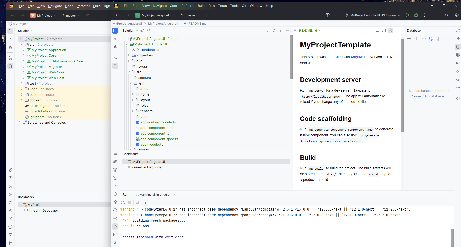Start debugging with the bug icon

[x=416, y=15]
